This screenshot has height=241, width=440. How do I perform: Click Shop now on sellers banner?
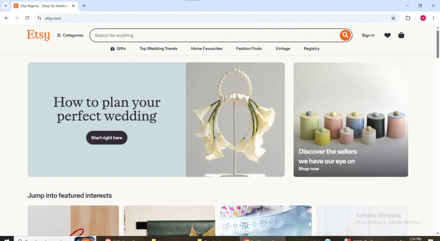[x=309, y=169]
